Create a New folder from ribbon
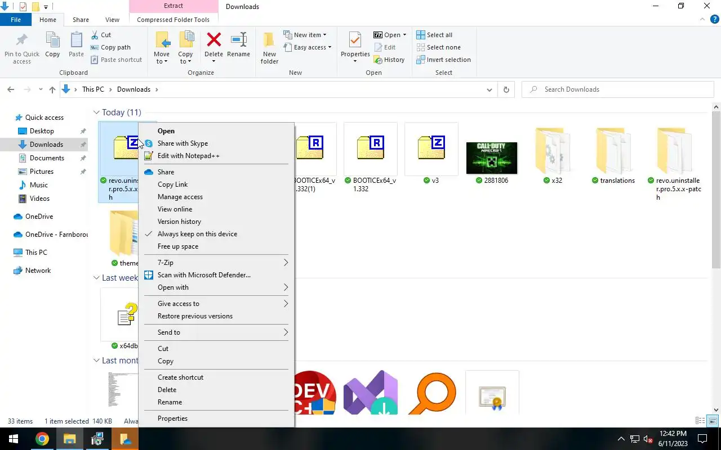This screenshot has width=721, height=450. [x=269, y=48]
